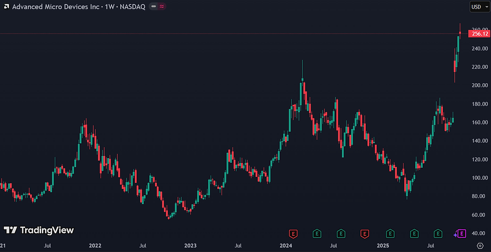Click the 2025 label on the time axis

383,245
